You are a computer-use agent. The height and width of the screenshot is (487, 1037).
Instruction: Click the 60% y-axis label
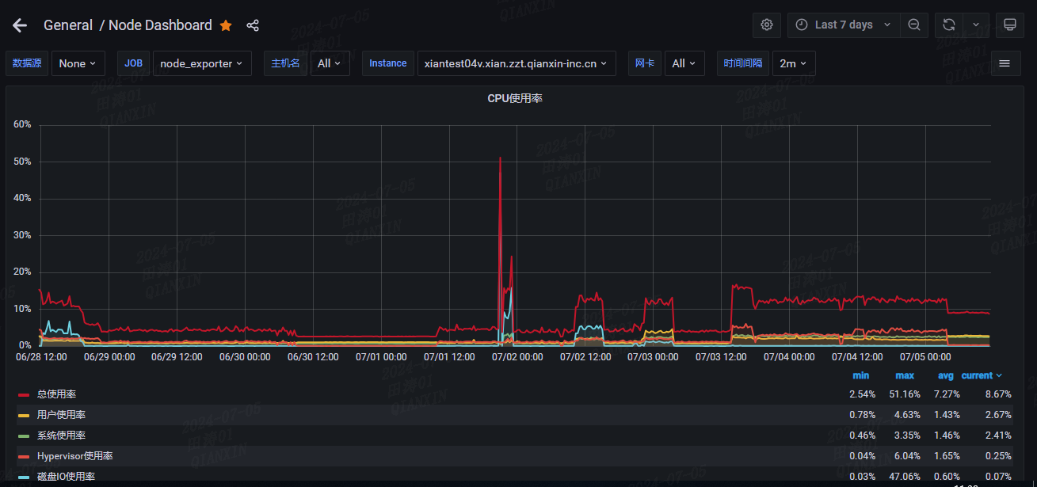pyautogui.click(x=23, y=124)
